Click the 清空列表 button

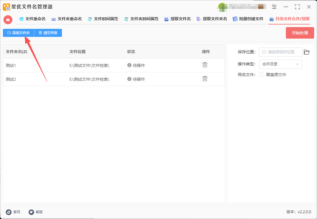(x=48, y=33)
